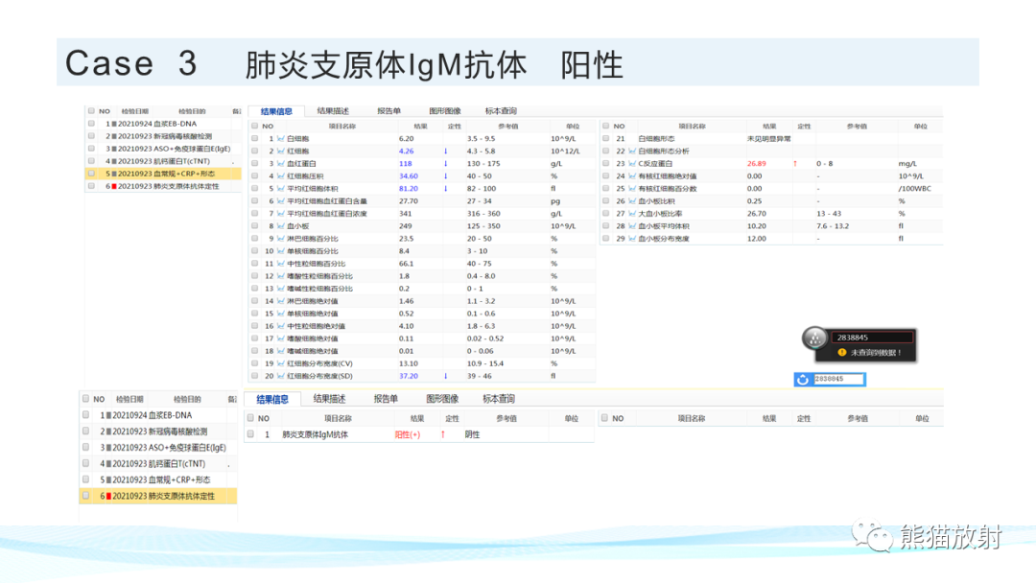Tick checkbox for 血红蛋白 result row
Viewport: 1036px width, 583px height.
(x=254, y=164)
